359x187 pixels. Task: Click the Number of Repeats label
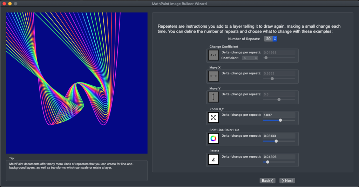244,39
